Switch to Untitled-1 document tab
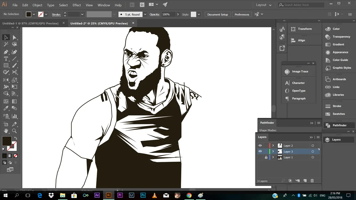 click(x=31, y=23)
